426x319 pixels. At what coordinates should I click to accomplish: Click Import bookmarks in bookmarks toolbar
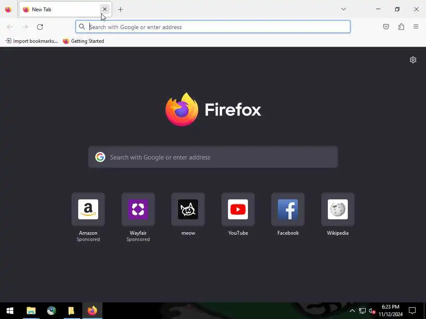(x=32, y=41)
